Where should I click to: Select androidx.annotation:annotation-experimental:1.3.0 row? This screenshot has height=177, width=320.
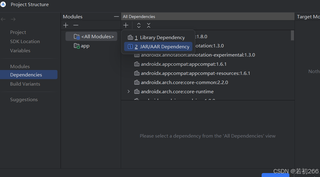198,55
